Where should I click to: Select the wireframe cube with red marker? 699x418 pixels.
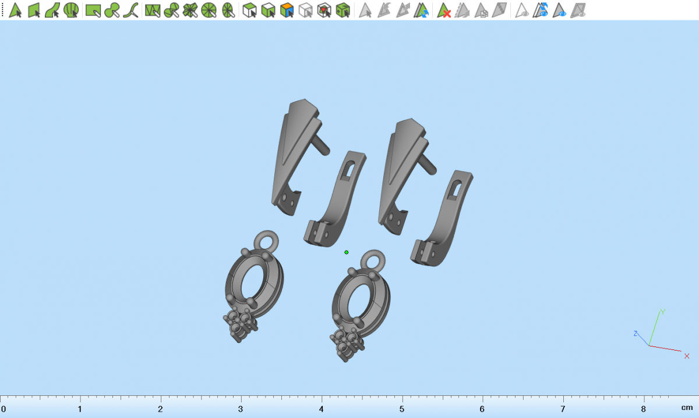click(324, 10)
